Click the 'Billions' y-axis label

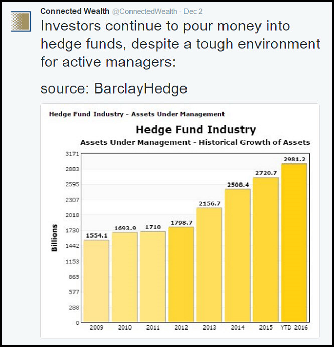(x=54, y=238)
